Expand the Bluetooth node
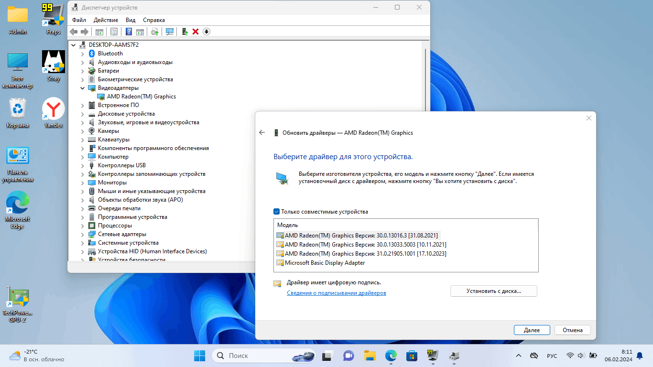The height and width of the screenshot is (367, 653). tap(82, 54)
